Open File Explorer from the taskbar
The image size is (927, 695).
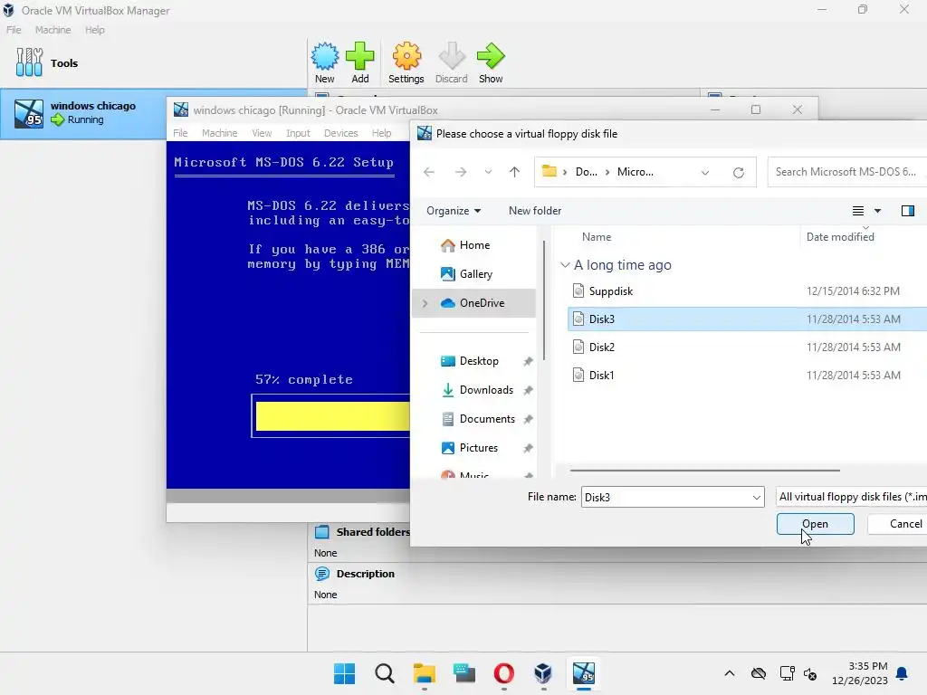(x=425, y=673)
